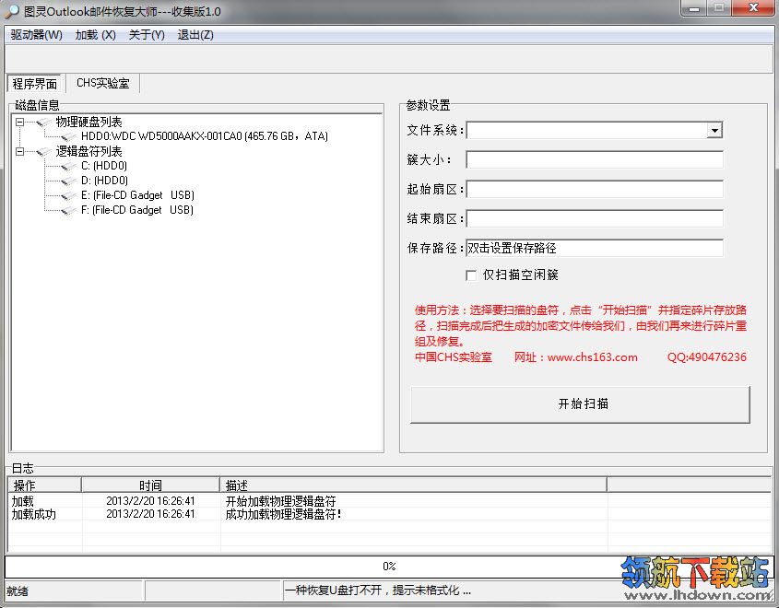The image size is (779, 608).
Task: Select the D: (HDD0) drive entry
Action: click(104, 181)
